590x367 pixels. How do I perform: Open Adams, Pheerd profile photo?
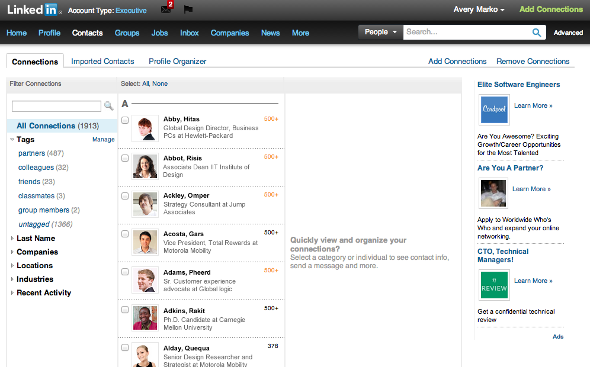tap(145, 281)
